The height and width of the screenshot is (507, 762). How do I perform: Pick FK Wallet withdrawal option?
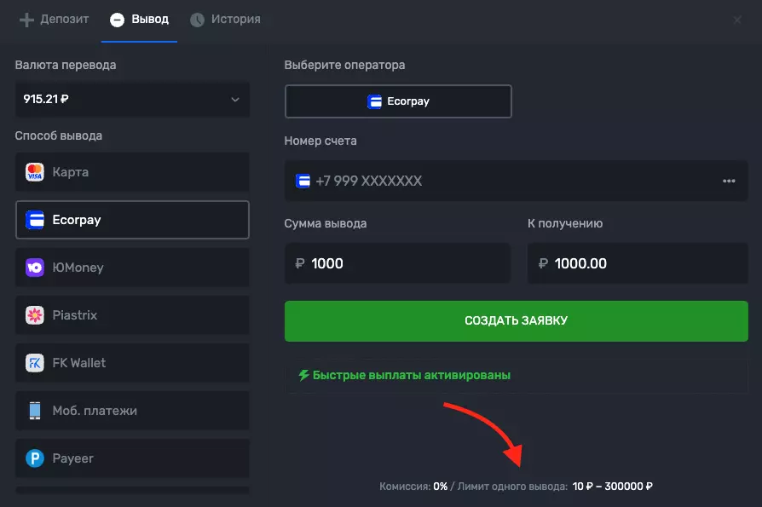132,363
